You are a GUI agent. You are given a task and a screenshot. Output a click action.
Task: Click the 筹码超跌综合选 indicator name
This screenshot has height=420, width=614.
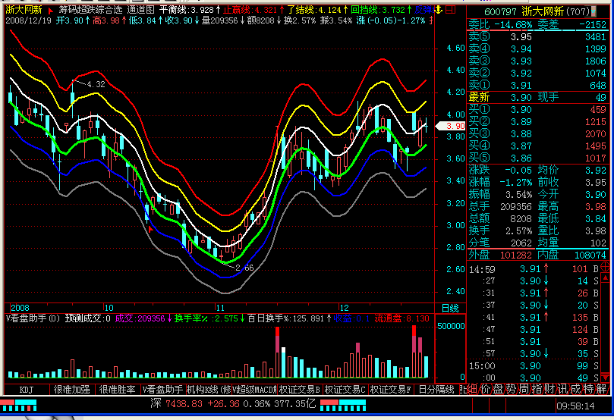[90, 10]
